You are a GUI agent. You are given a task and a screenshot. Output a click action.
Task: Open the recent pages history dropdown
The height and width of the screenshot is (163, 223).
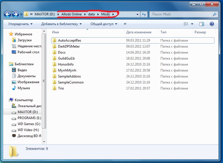[x=21, y=14]
